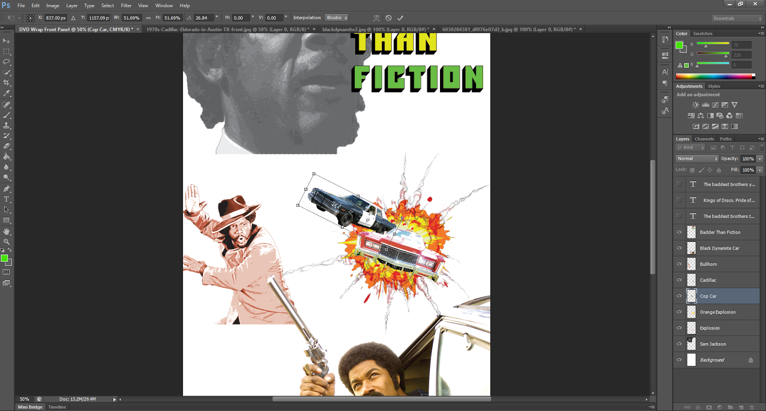
Task: Click the X position input field
Action: [56, 18]
